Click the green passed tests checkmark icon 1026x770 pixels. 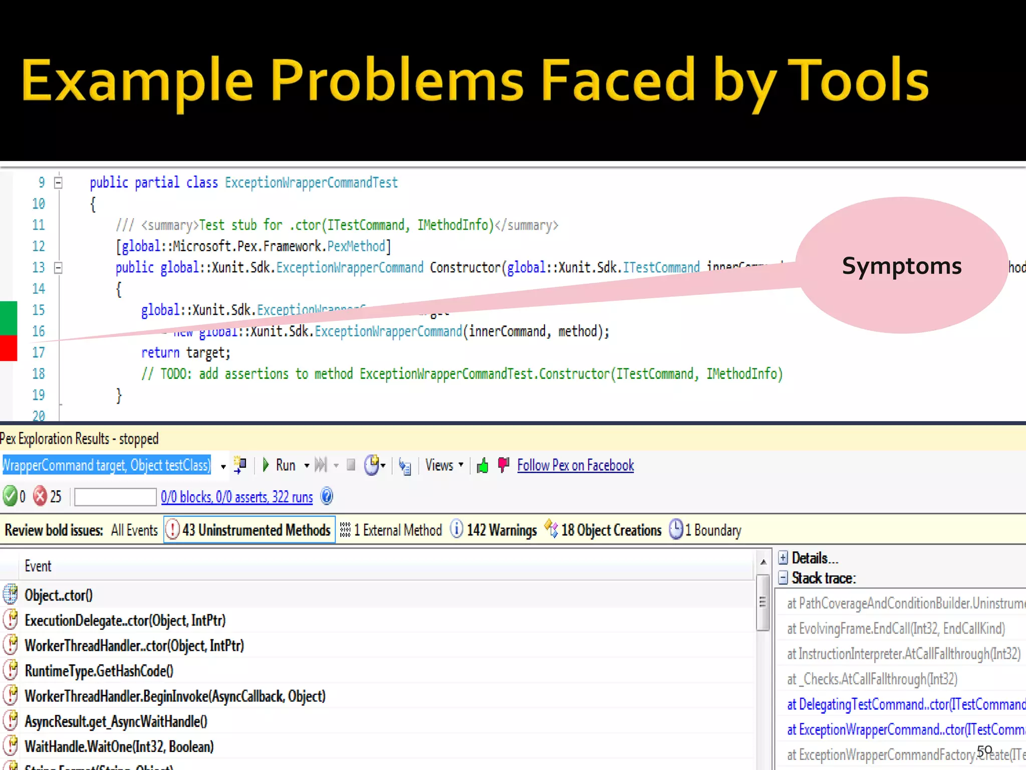(10, 496)
